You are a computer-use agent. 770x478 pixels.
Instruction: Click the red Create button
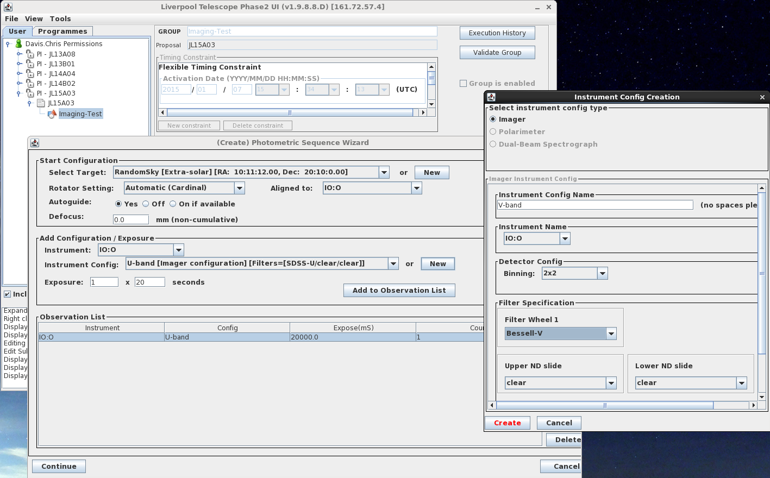508,423
